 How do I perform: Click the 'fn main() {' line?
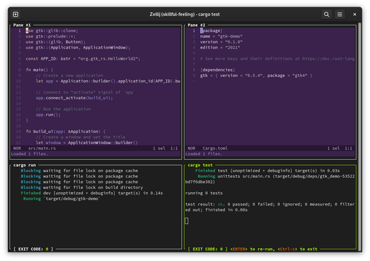39,70
